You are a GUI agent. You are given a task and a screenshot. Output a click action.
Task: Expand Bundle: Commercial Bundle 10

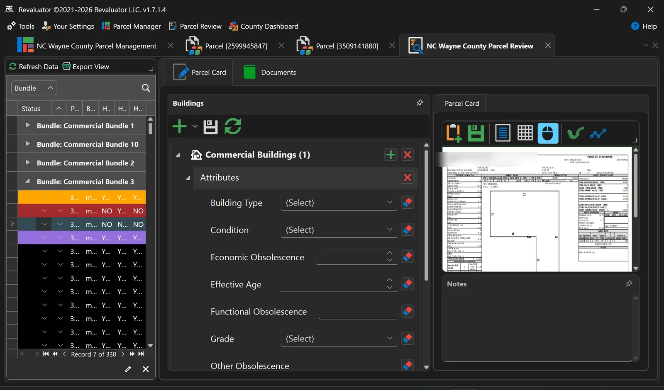pyautogui.click(x=28, y=144)
